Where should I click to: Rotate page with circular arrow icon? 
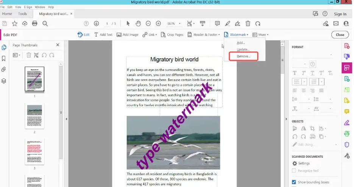click(x=258, y=24)
